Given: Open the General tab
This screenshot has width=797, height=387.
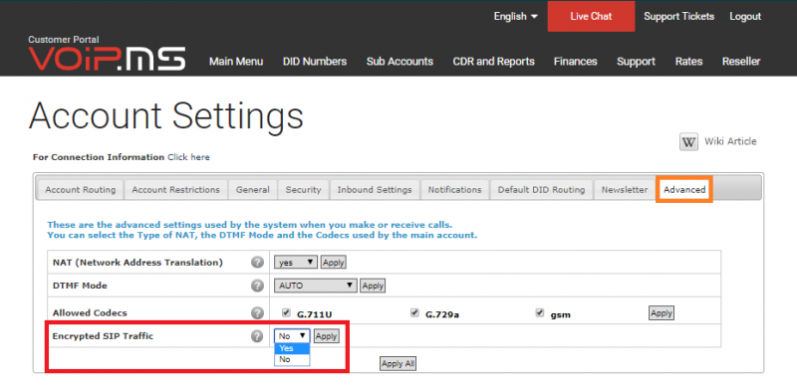Looking at the screenshot, I should pos(253,190).
